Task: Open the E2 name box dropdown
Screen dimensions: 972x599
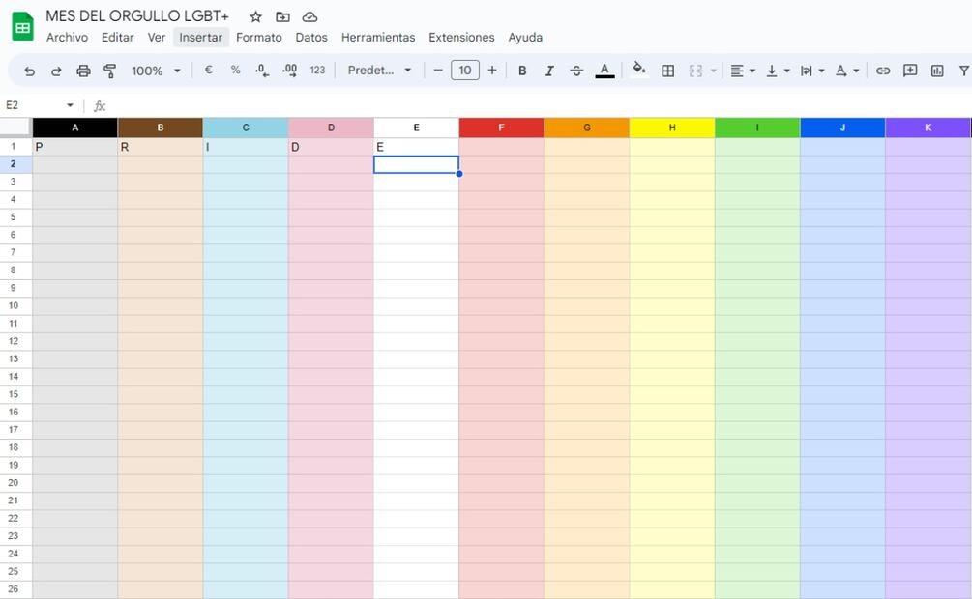Action: click(70, 105)
